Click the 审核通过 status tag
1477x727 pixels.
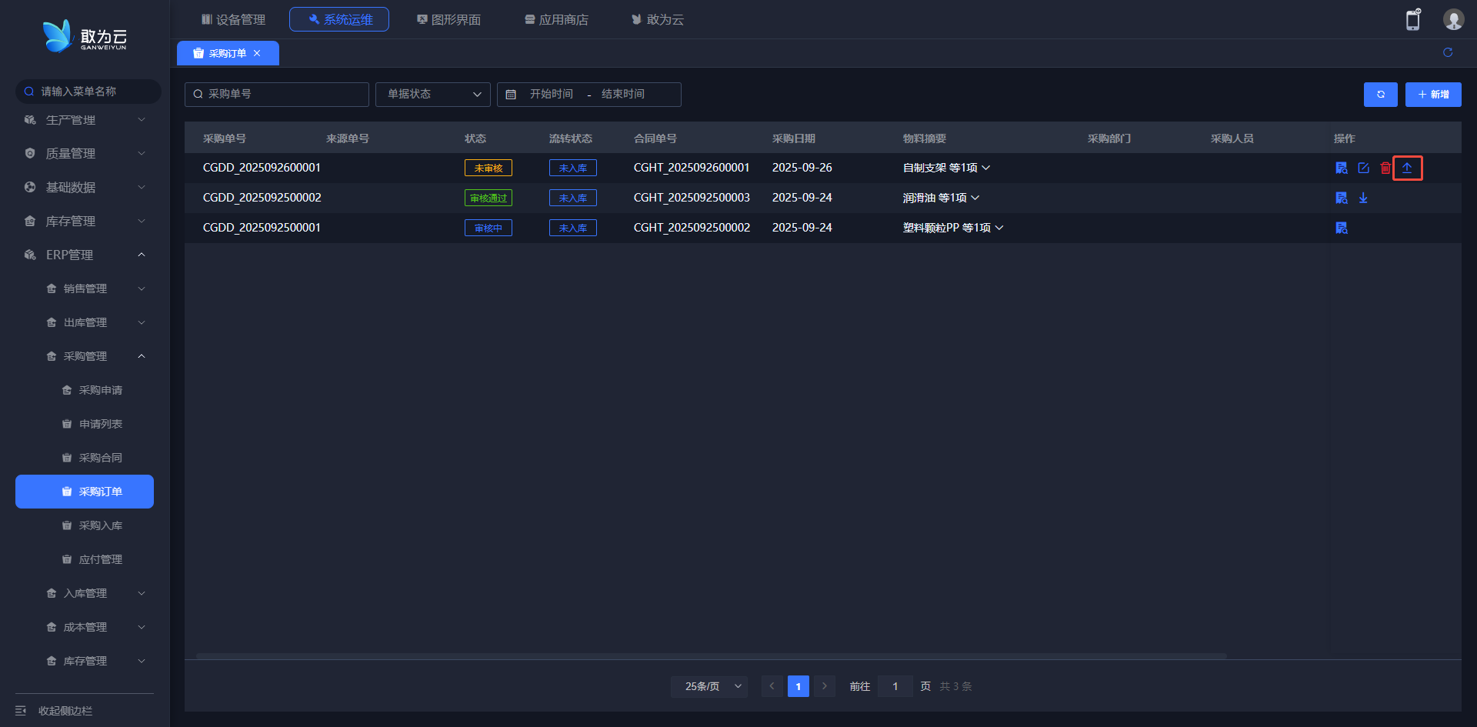[x=488, y=198]
